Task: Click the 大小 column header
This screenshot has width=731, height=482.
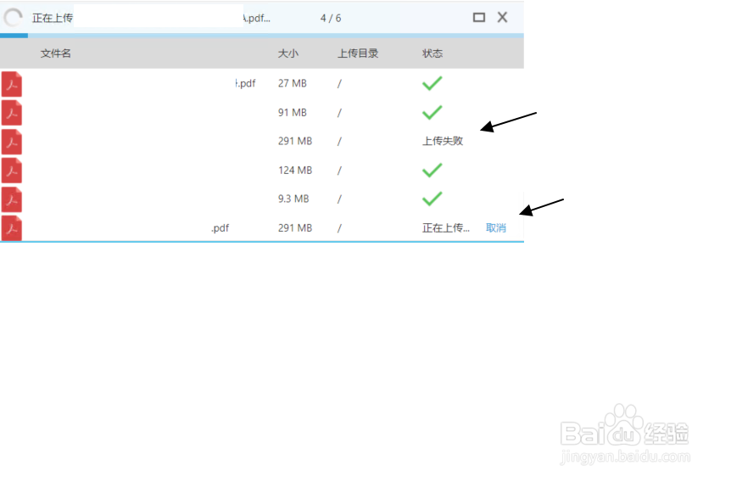Action: pos(287,53)
